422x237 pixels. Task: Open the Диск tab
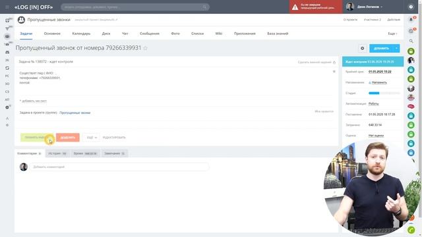[106, 34]
